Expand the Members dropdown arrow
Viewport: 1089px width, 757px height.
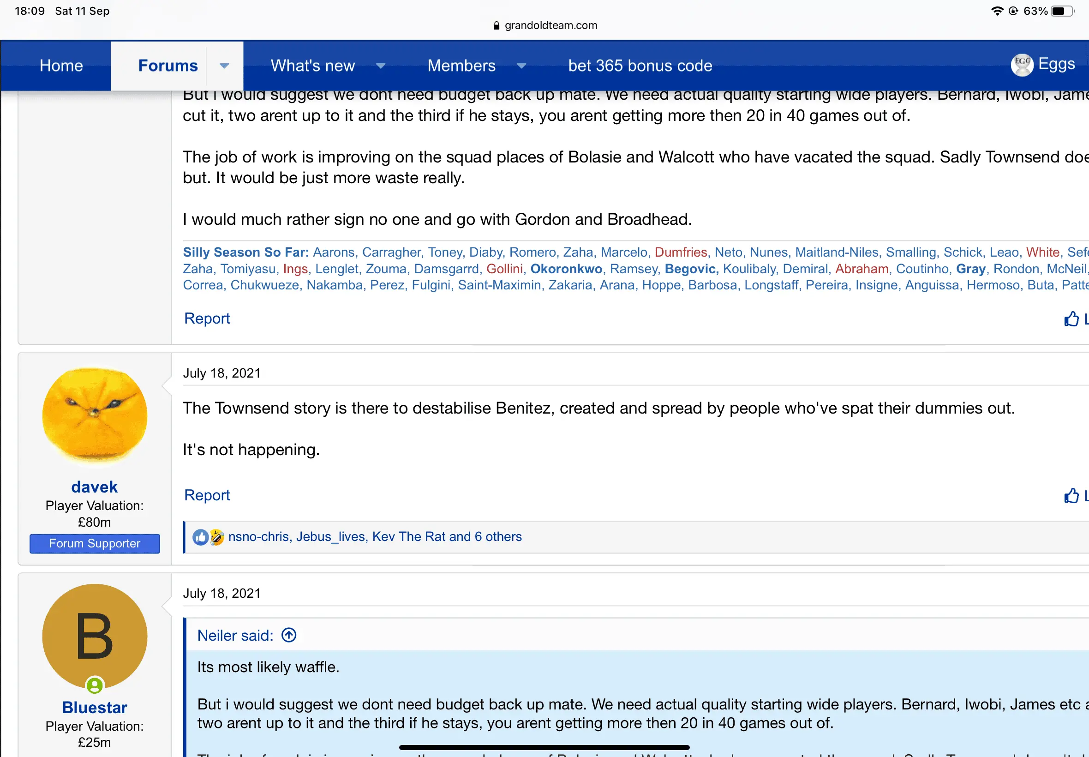[x=521, y=66]
